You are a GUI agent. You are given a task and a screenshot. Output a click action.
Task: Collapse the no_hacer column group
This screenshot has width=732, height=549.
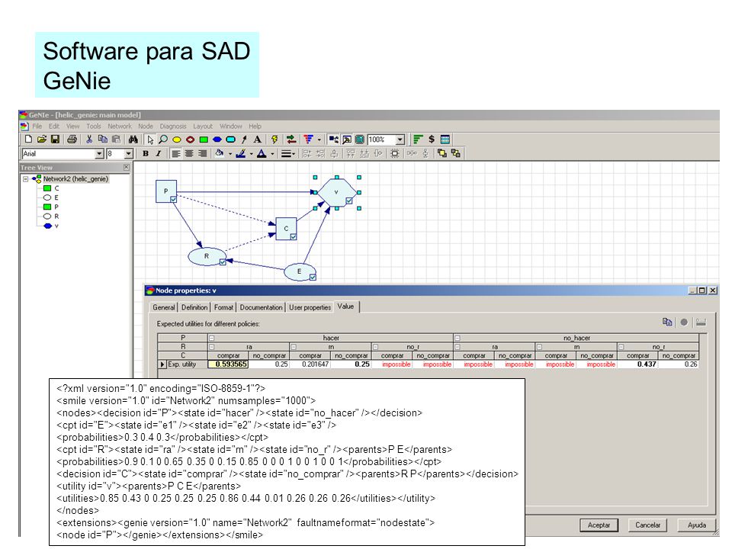pyautogui.click(x=457, y=338)
